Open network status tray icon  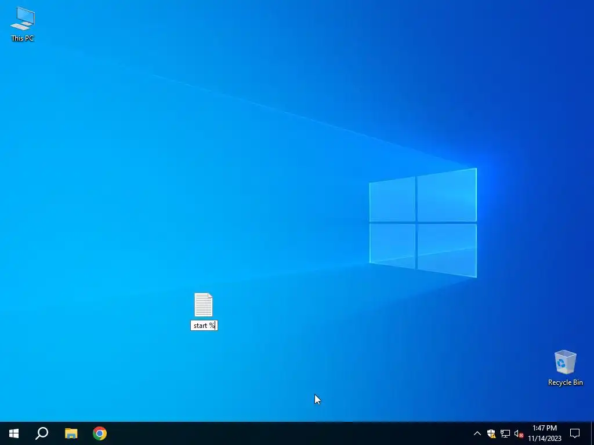pyautogui.click(x=505, y=433)
